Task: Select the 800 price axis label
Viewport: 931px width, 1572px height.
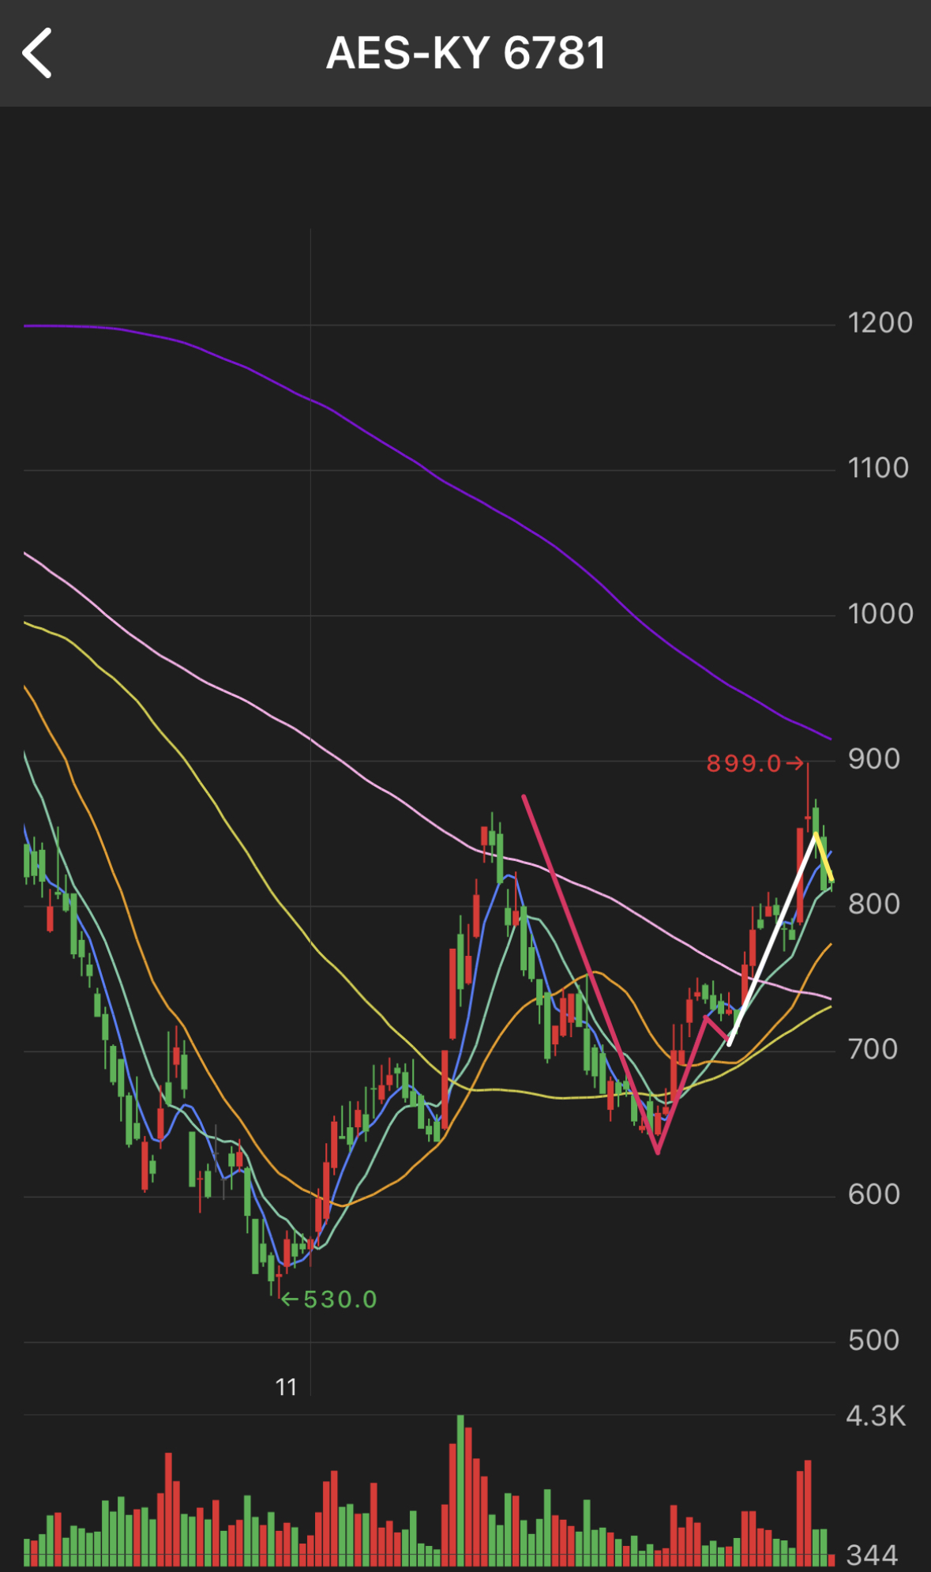Action: pyautogui.click(x=873, y=904)
